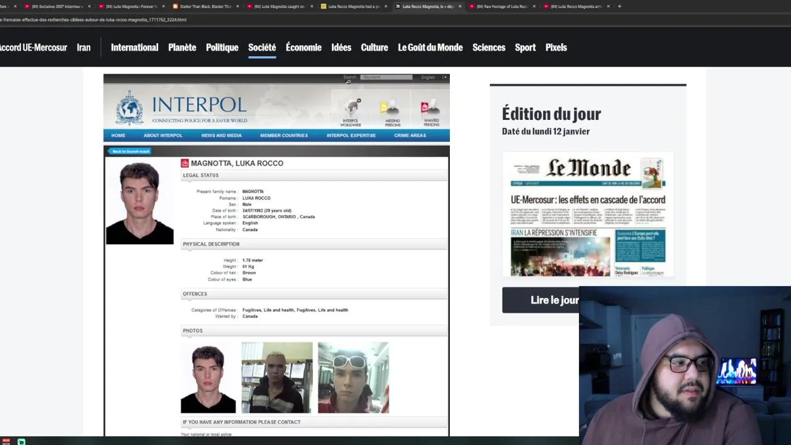The image size is (791, 445).
Task: Open the 'Darker Than Black' tab
Action: click(x=205, y=6)
